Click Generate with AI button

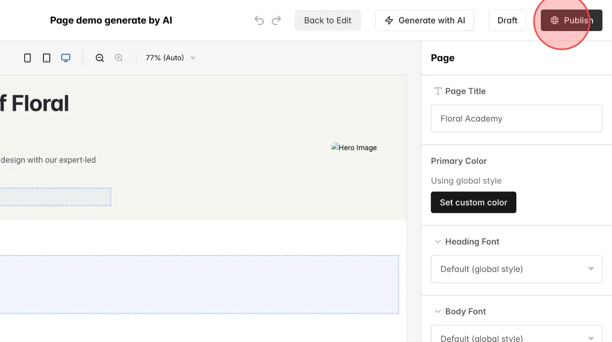click(x=425, y=21)
